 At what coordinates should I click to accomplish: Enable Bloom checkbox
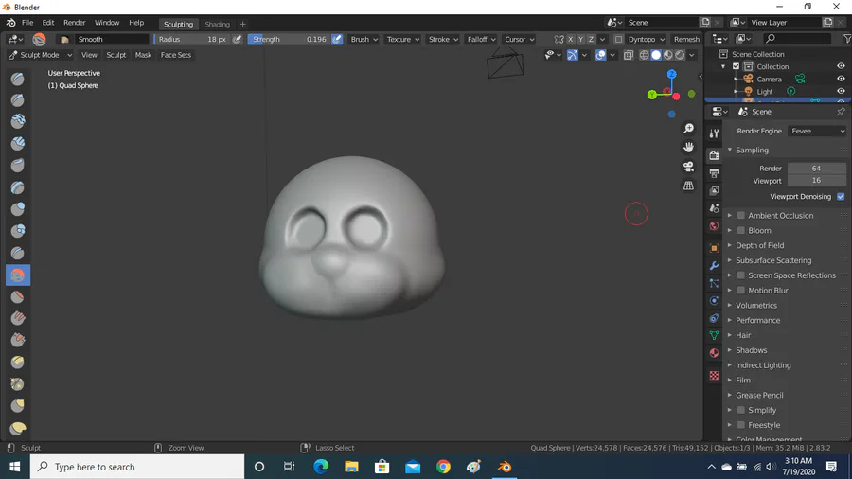click(x=740, y=230)
